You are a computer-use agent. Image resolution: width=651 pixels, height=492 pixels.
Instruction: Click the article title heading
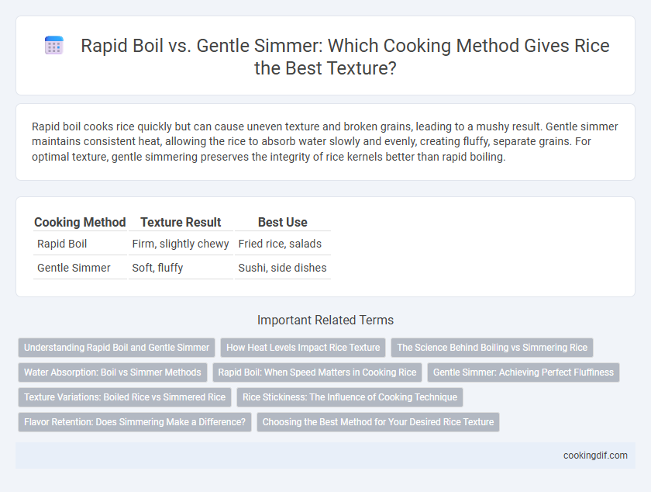(x=345, y=57)
